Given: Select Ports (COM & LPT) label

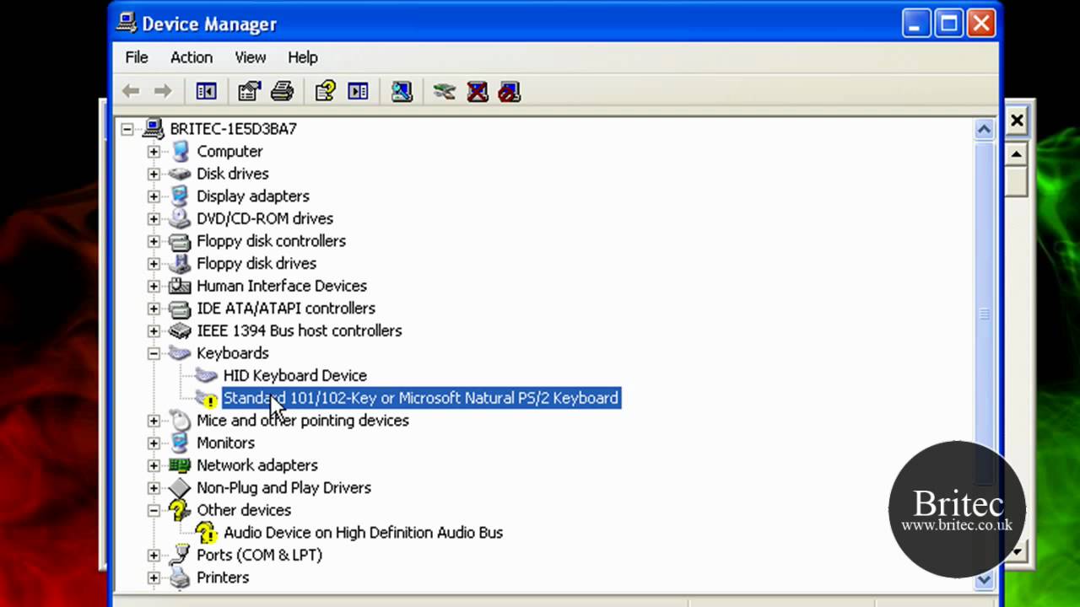Looking at the screenshot, I should (259, 555).
